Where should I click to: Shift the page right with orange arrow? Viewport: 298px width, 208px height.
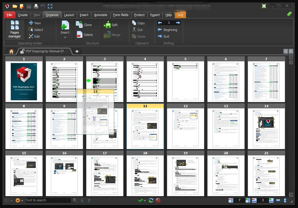[178, 23]
